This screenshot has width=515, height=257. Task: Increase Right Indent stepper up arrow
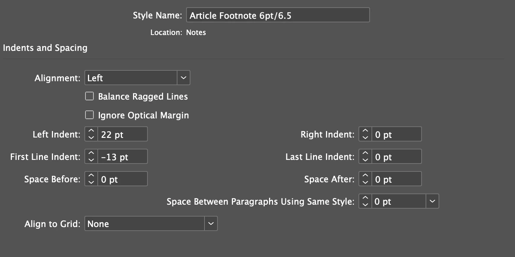coord(365,131)
